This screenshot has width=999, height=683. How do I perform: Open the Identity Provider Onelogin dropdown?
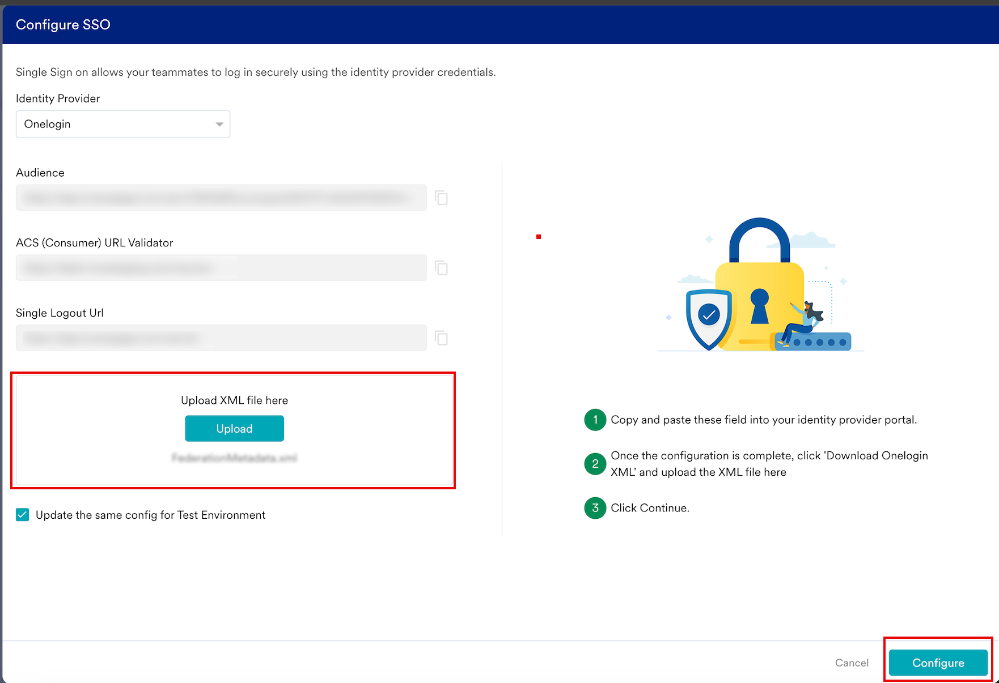(122, 124)
